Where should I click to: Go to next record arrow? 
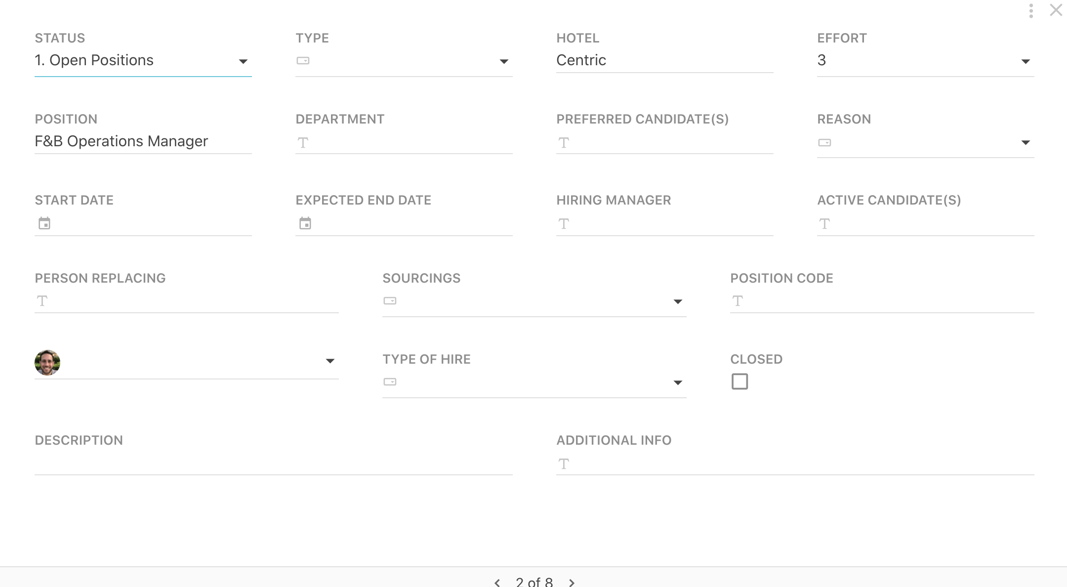click(572, 583)
